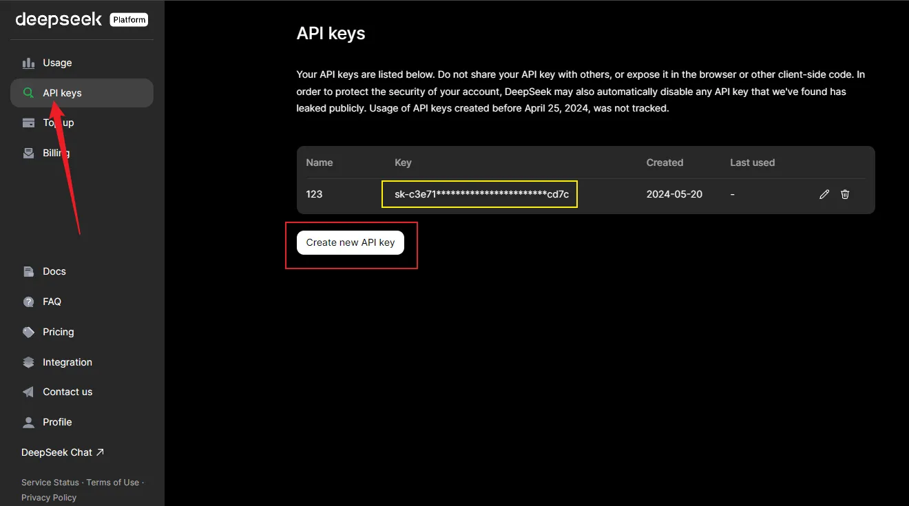Open the Privacy Policy link
909x506 pixels.
(x=49, y=498)
